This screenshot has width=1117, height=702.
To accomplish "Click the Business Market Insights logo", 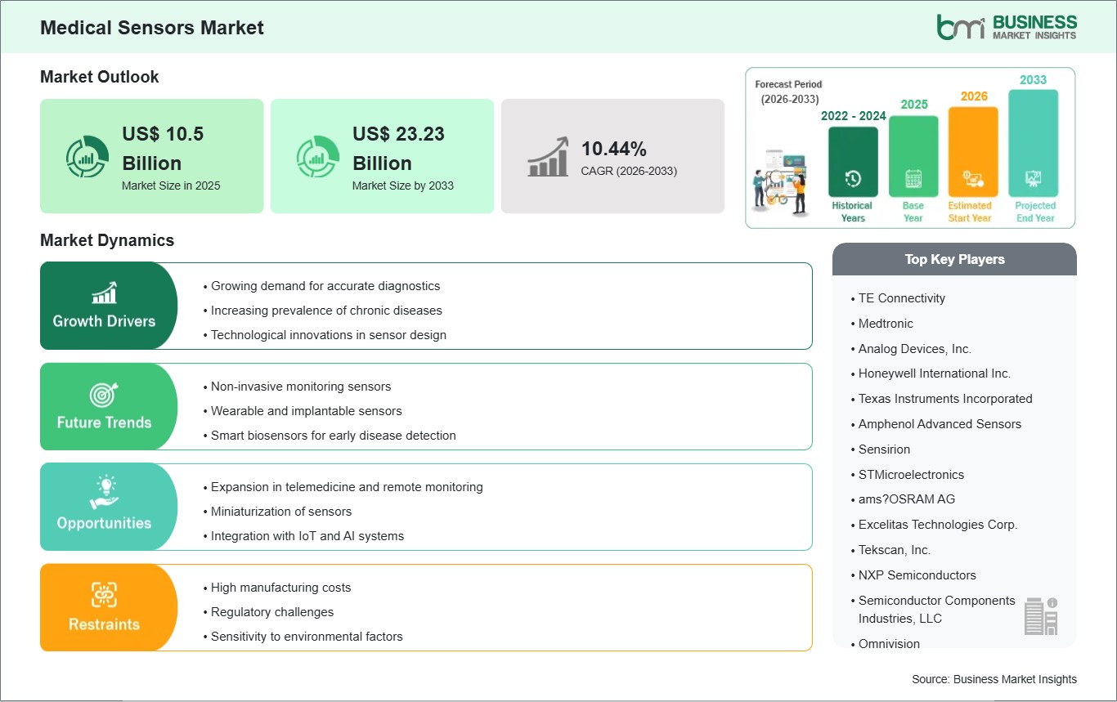I will tap(1007, 27).
